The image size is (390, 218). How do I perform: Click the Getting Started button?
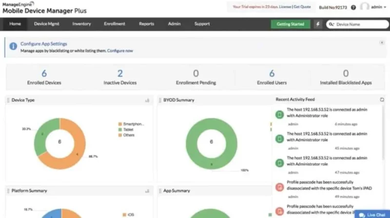[290, 24]
